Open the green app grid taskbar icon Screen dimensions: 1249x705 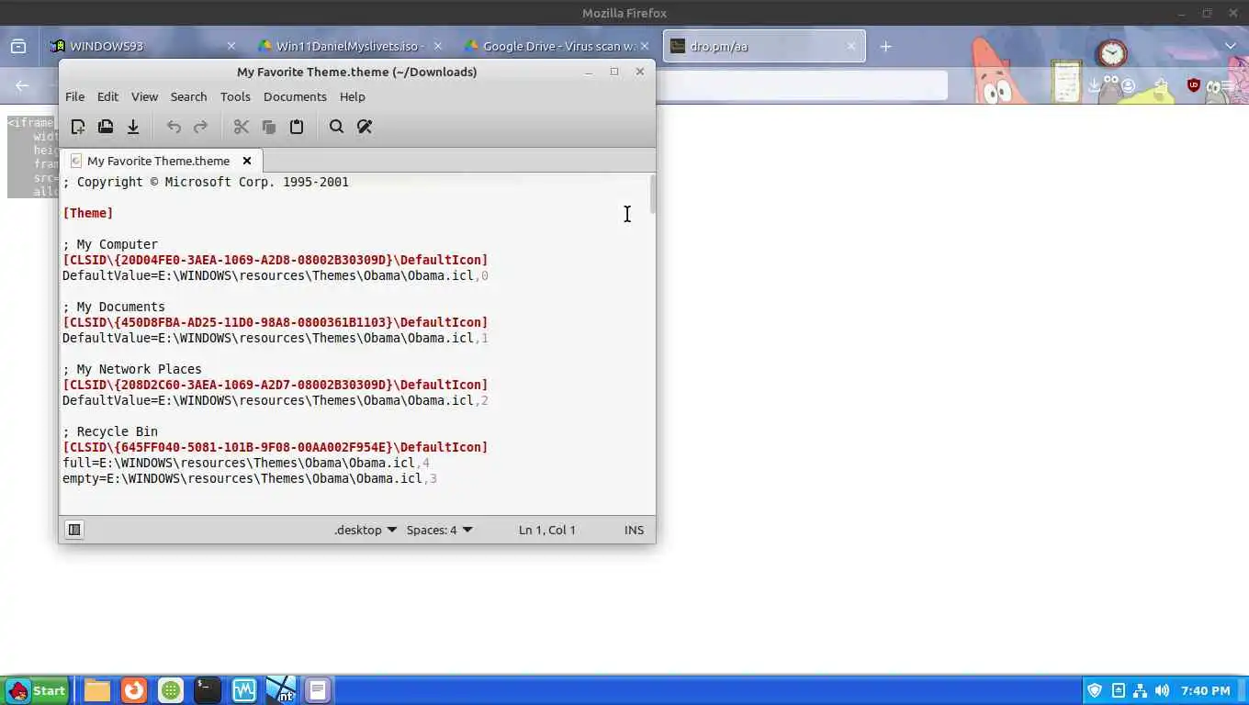click(171, 690)
